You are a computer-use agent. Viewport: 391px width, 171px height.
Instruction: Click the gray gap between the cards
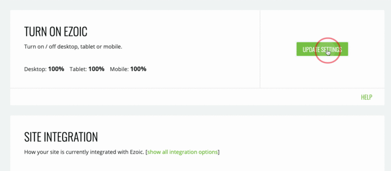pyautogui.click(x=191, y=110)
